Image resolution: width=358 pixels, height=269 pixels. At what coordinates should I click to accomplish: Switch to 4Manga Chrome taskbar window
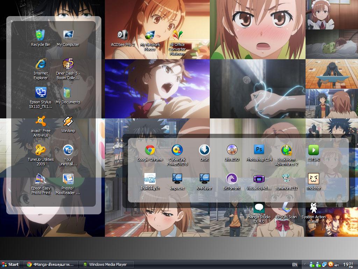coord(51,264)
